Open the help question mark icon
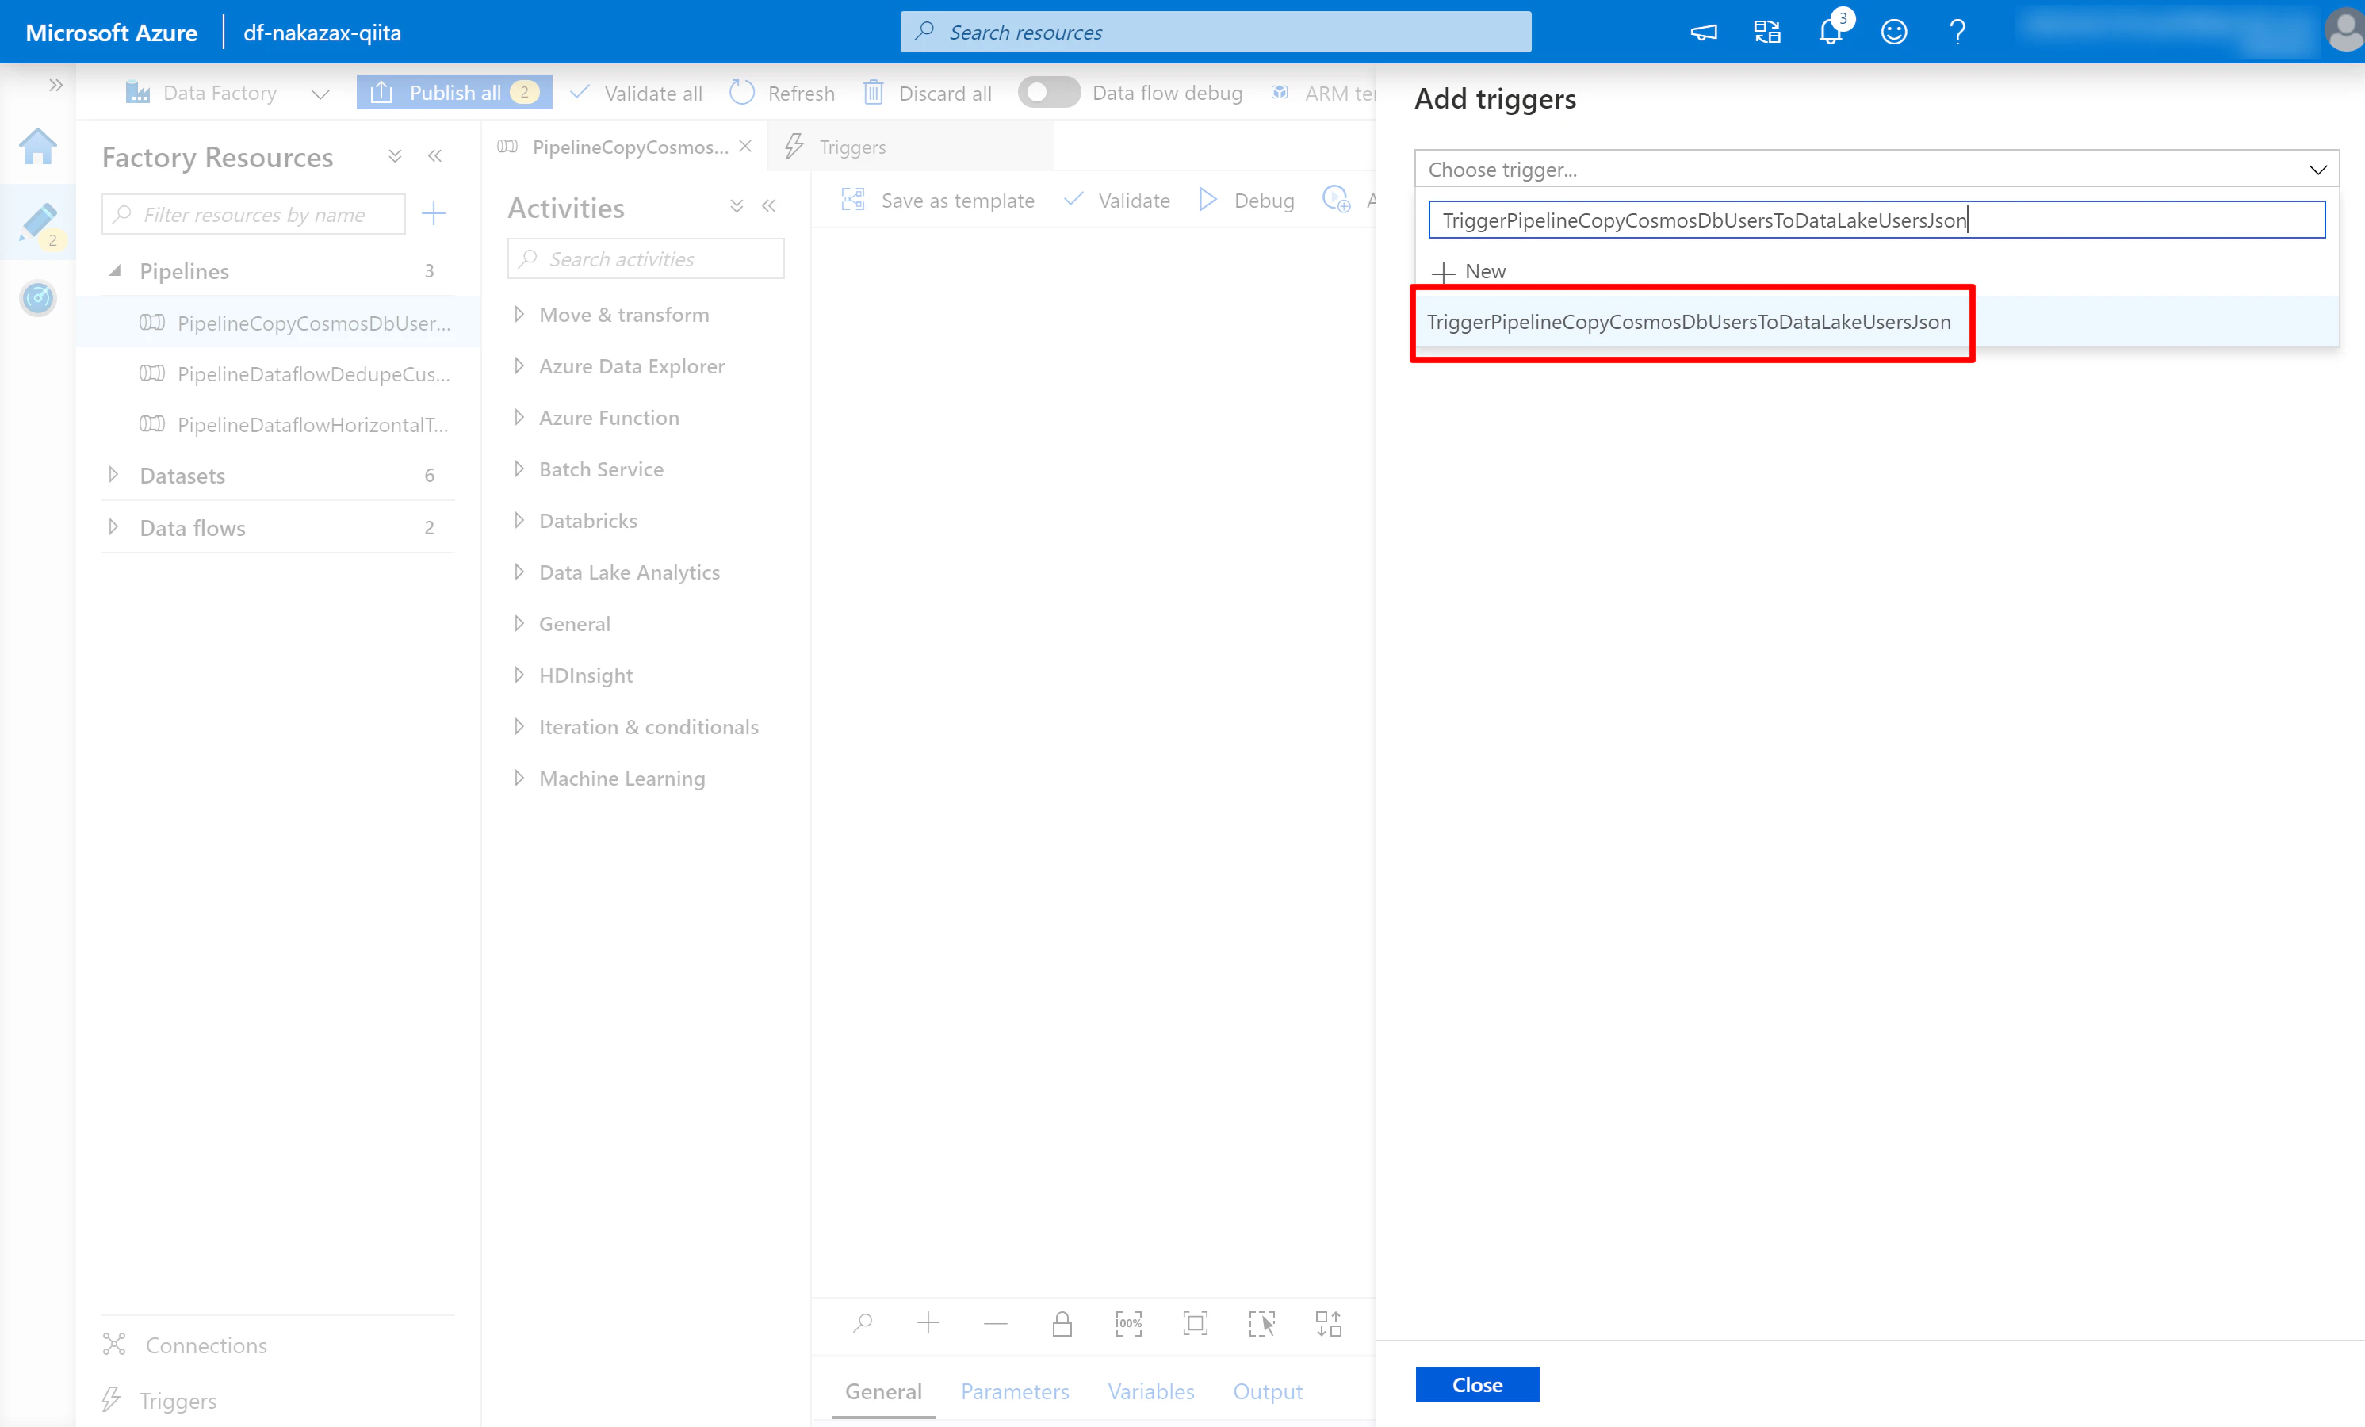Viewport: 2365px width, 1427px height. point(1958,33)
